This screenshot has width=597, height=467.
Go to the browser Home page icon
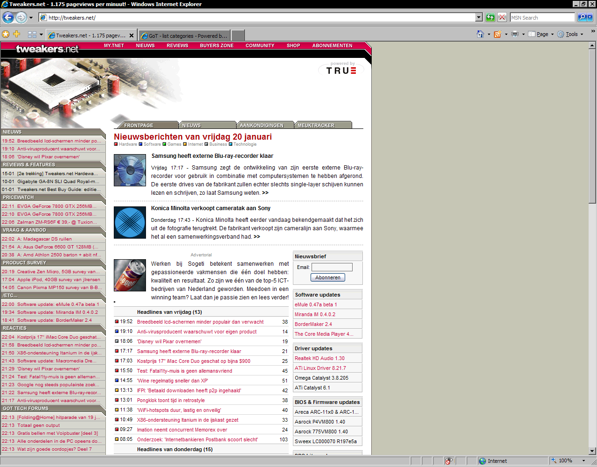coord(480,34)
